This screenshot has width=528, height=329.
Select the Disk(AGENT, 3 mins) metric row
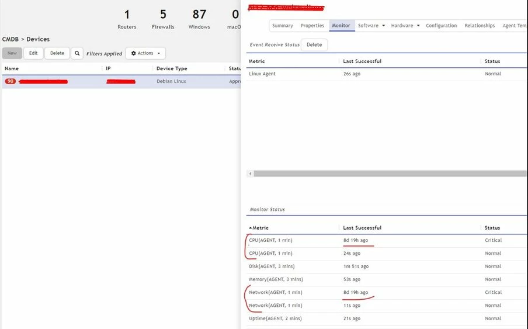tap(387, 266)
